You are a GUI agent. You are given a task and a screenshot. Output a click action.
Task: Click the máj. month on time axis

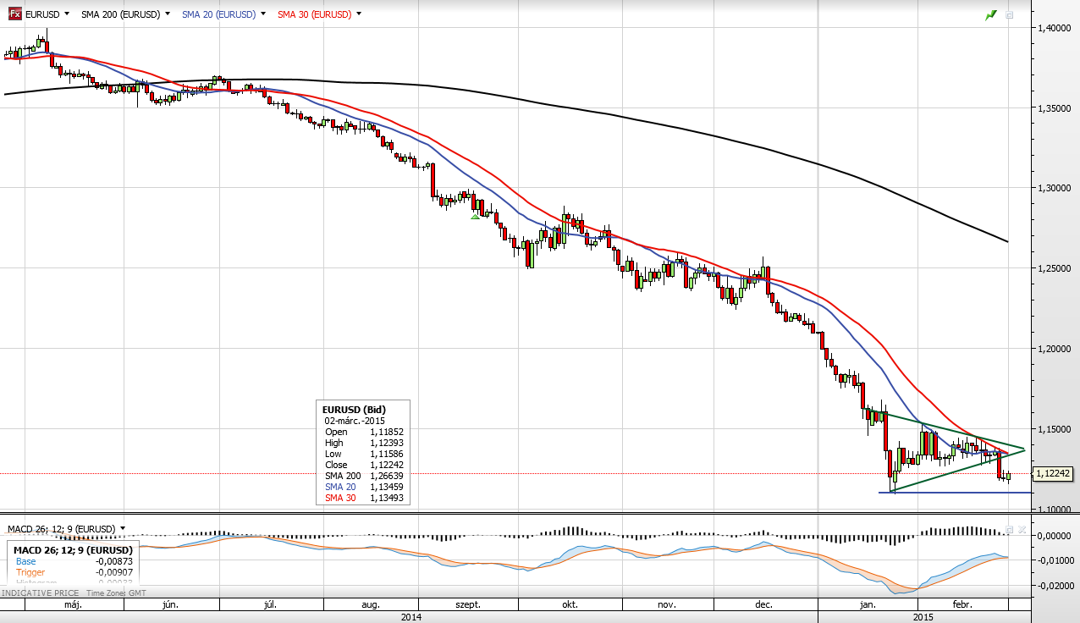[73, 604]
